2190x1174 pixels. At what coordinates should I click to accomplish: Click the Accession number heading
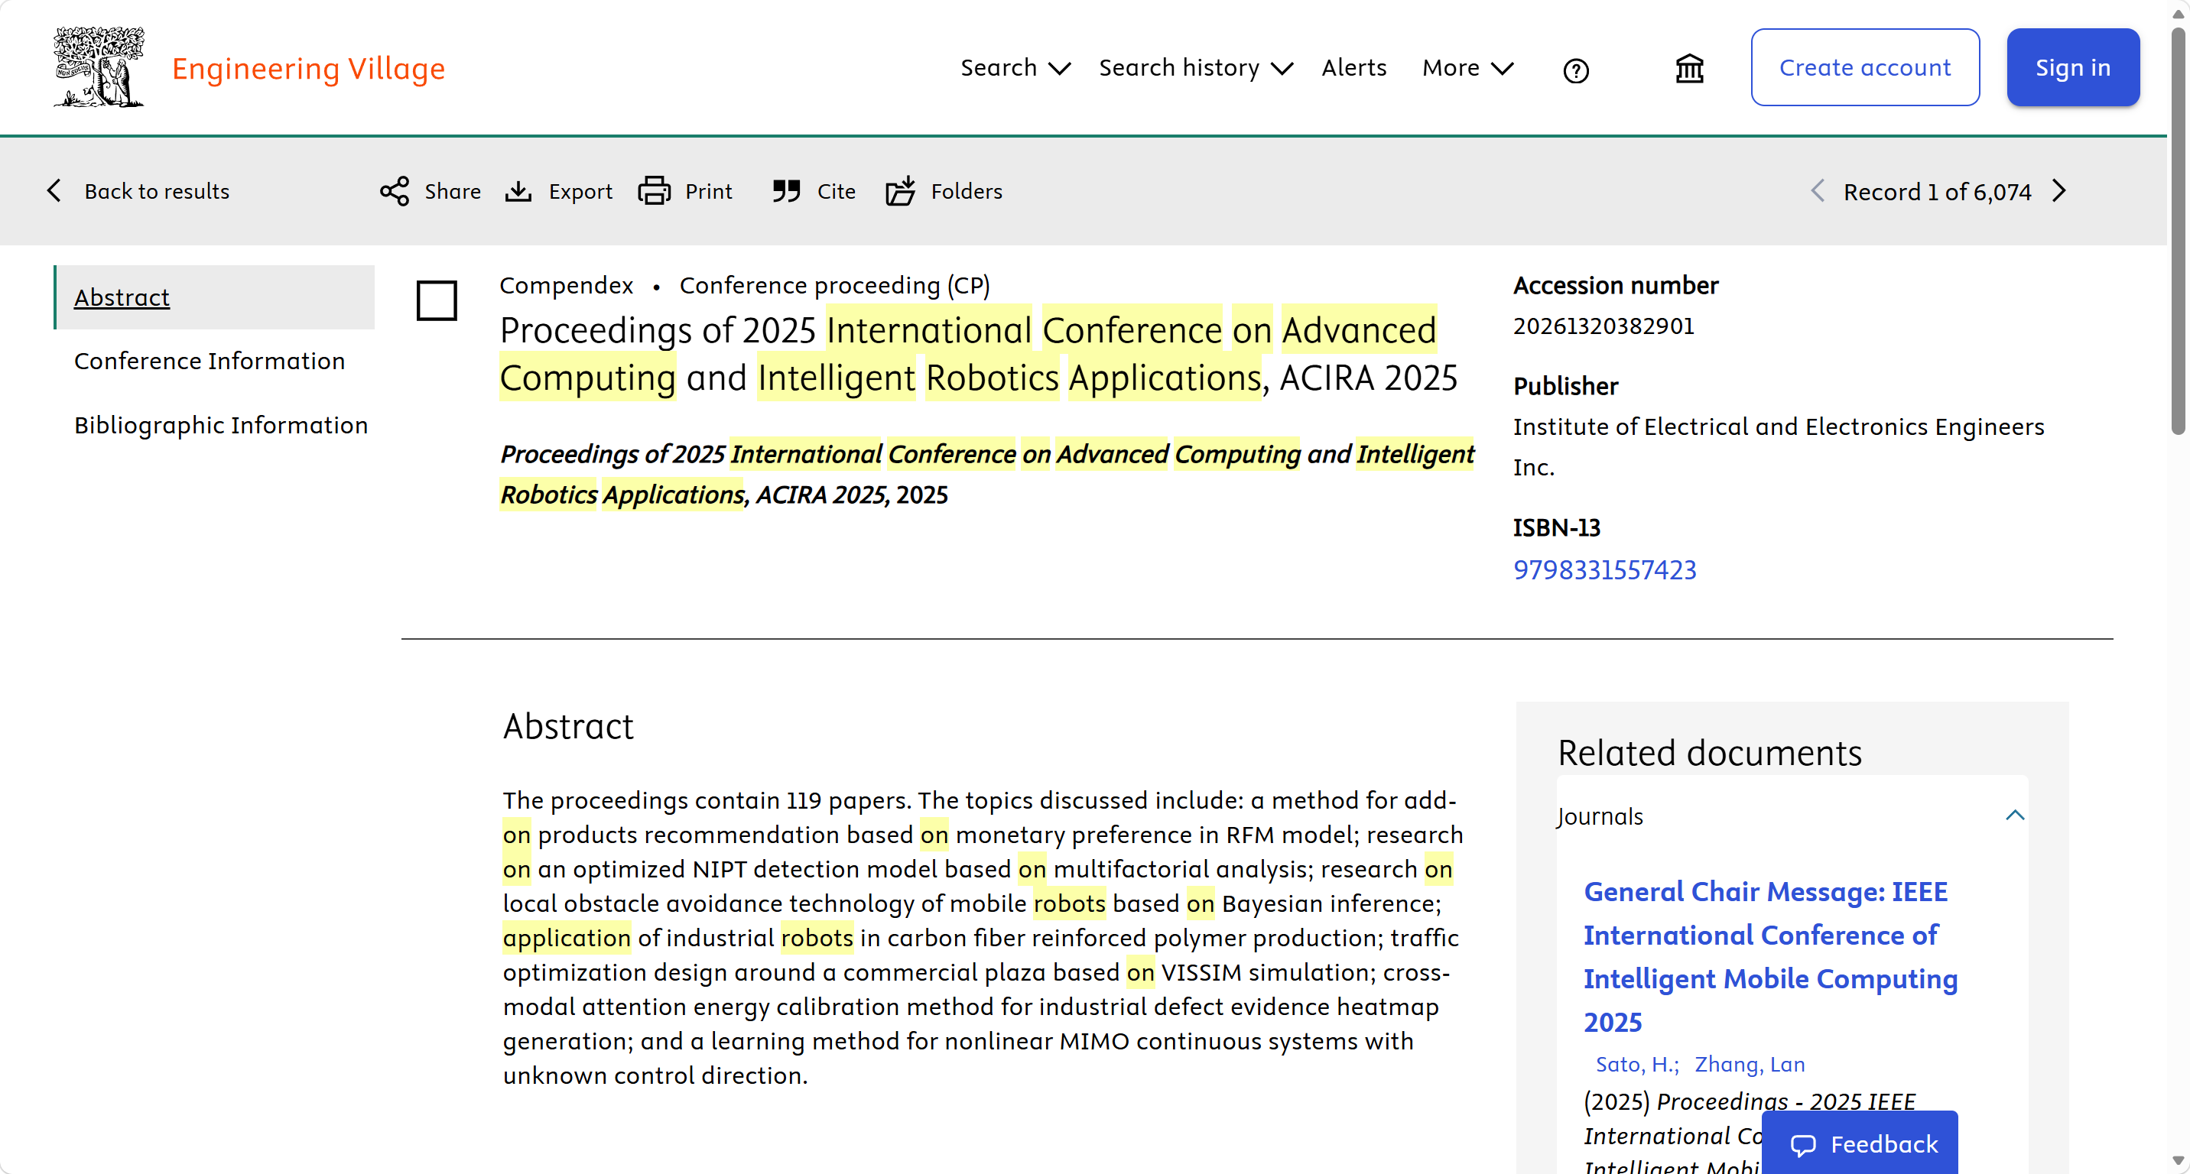[x=1615, y=285]
